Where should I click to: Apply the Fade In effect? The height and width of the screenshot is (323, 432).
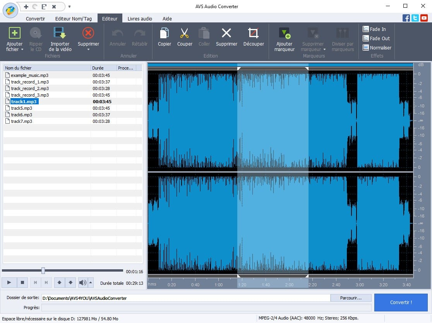tap(374, 29)
